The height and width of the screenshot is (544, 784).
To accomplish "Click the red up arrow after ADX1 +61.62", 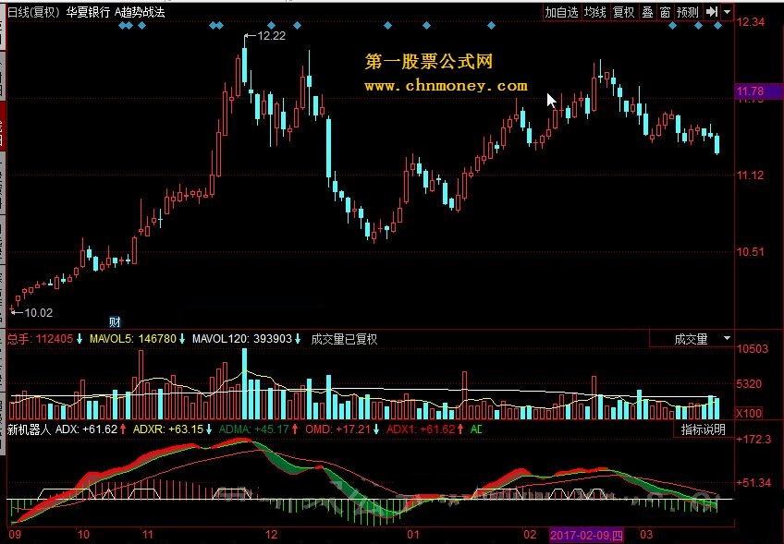I will (x=460, y=429).
